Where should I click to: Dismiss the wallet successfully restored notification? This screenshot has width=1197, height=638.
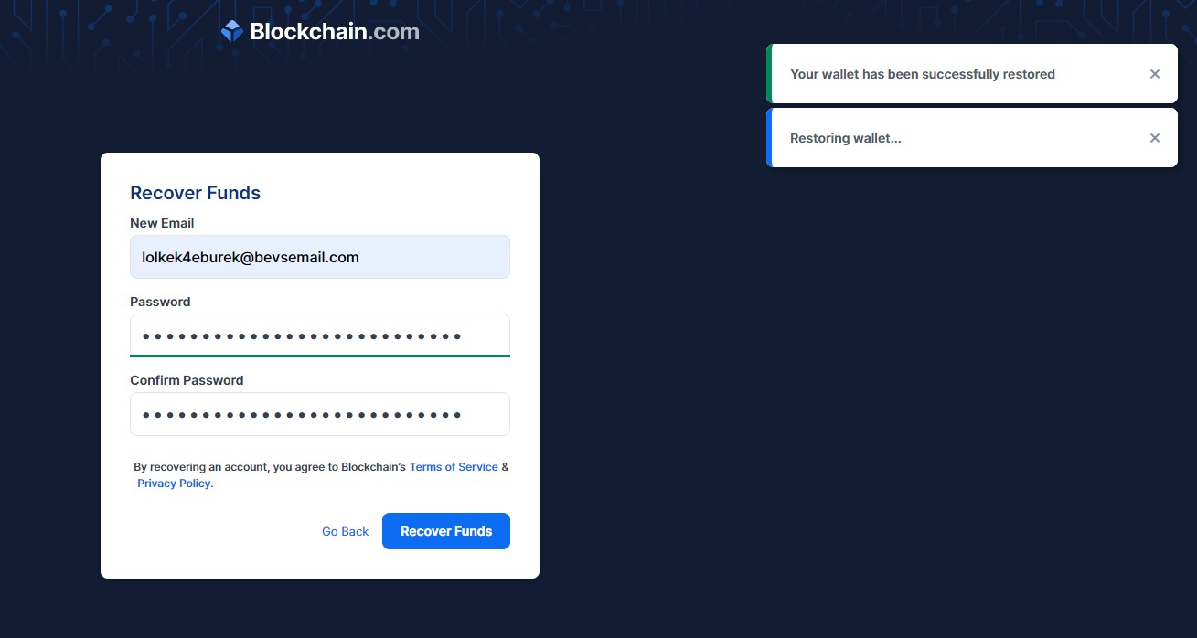coord(1155,74)
